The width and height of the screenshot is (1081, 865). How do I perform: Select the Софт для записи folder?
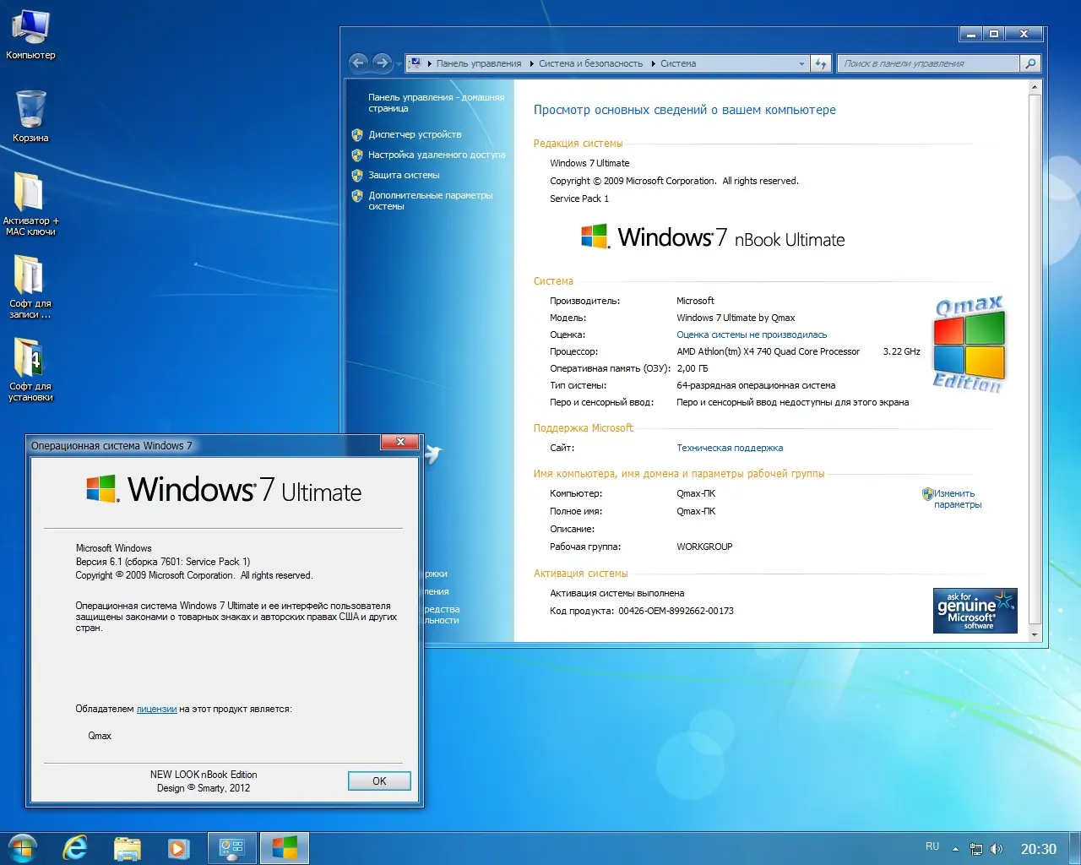pos(30,286)
